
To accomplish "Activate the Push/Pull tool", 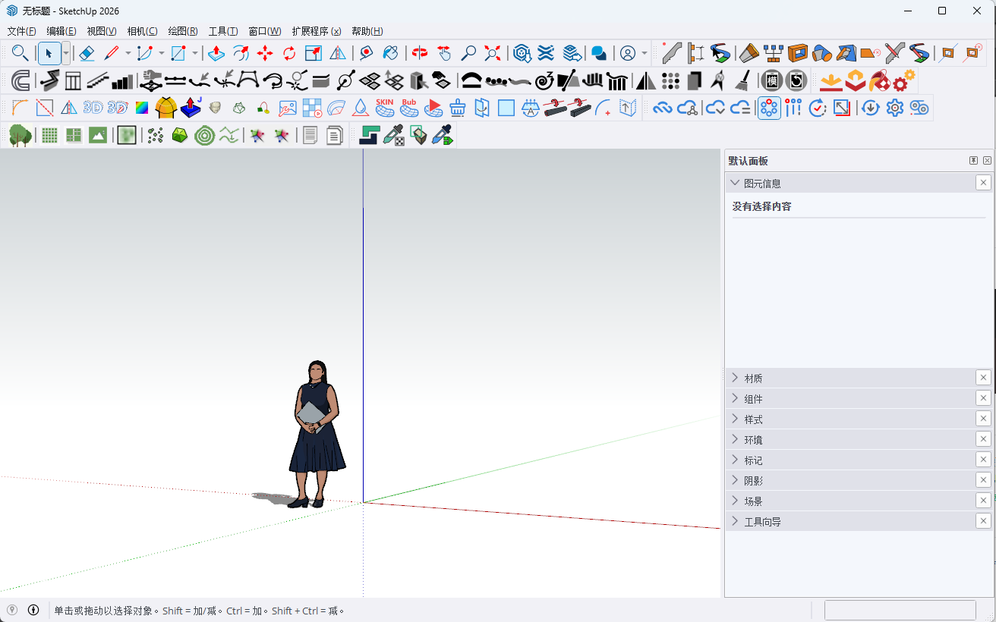I will (216, 53).
